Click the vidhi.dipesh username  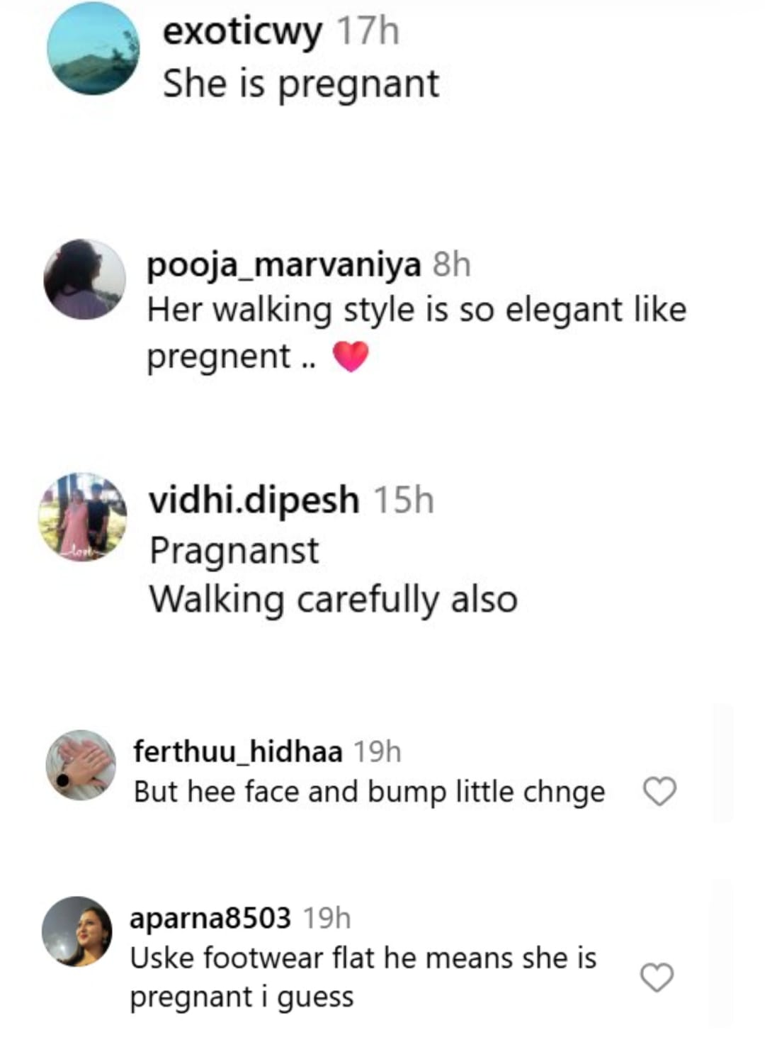[254, 499]
